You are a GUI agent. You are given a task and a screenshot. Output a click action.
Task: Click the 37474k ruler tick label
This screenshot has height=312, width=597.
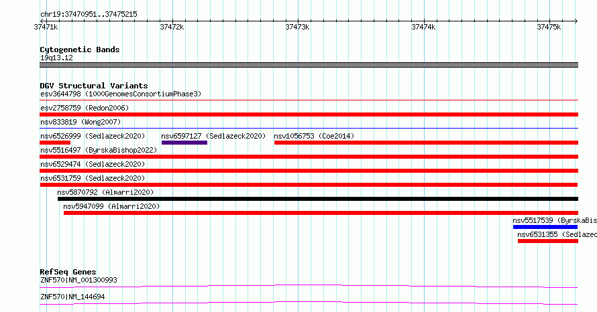423,27
